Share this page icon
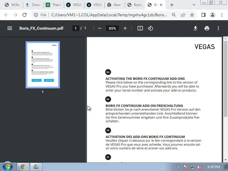Image resolution: width=228 pixels, height=171 pixels. point(183,15)
